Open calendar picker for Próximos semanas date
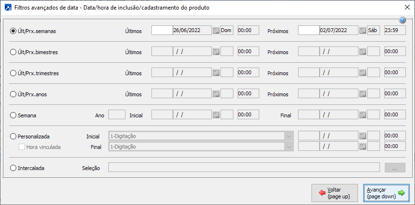Viewport: 415px width, 205px height. point(363,30)
